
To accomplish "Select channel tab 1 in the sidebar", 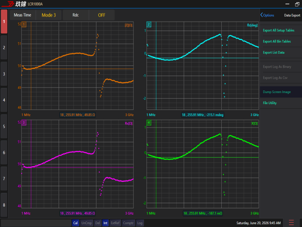I will click(x=4, y=22).
